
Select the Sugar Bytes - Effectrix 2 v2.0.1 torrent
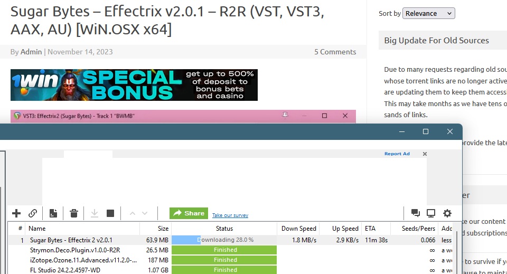point(71,240)
